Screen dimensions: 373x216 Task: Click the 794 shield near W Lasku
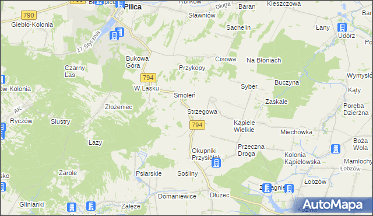point(148,78)
